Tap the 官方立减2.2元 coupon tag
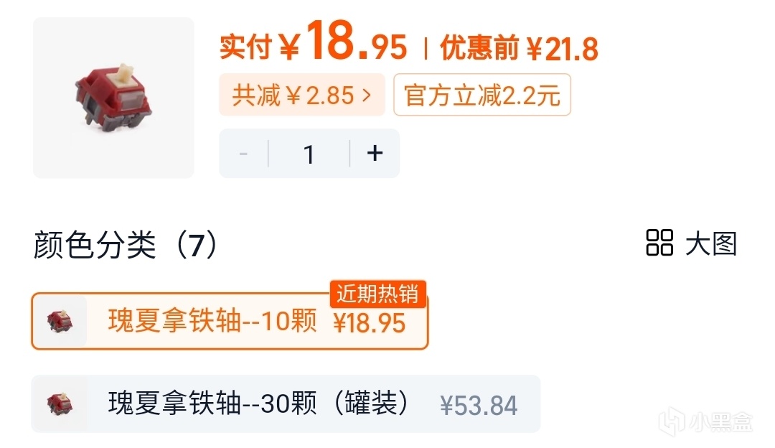Viewport: 775px width, 448px height. pos(482,95)
